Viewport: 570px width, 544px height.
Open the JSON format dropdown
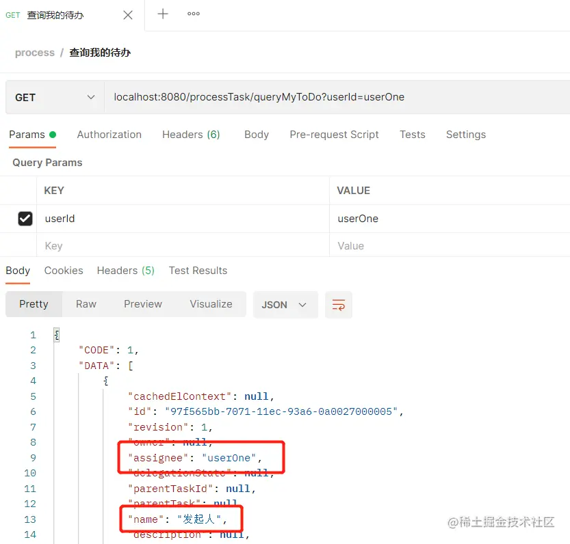[285, 305]
